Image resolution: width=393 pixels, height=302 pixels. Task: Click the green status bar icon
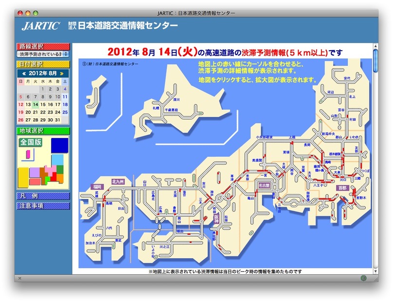[x=363, y=278]
